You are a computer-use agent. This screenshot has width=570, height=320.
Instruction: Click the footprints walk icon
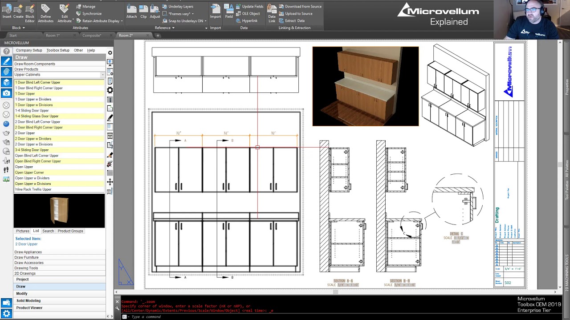pos(6,170)
